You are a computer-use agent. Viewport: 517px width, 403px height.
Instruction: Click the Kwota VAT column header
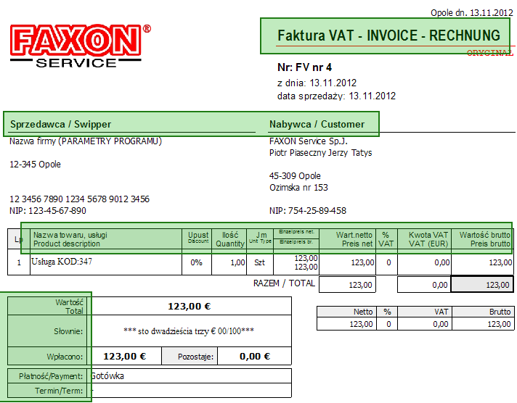pos(424,239)
